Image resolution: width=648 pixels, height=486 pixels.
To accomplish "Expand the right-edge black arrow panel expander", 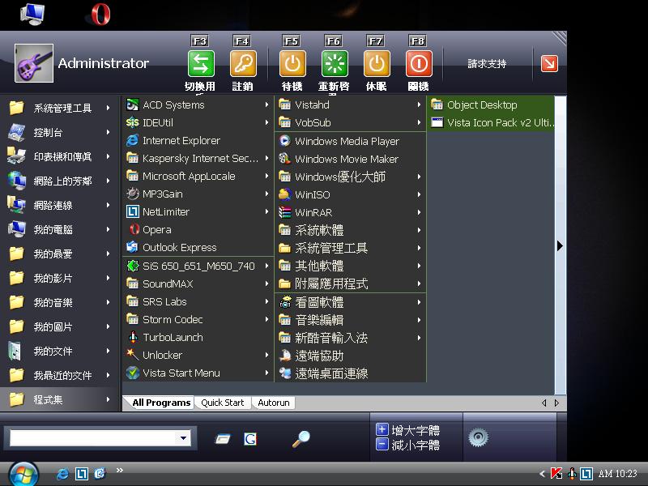I will coord(560,246).
